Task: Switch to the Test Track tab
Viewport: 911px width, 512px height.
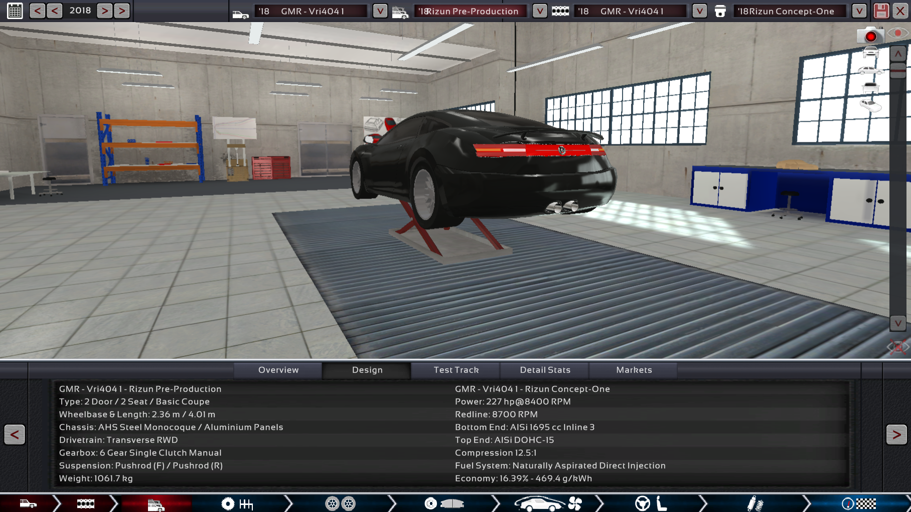Action: coord(456,370)
